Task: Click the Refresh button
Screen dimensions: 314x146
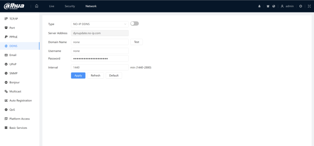Action: [x=95, y=76]
